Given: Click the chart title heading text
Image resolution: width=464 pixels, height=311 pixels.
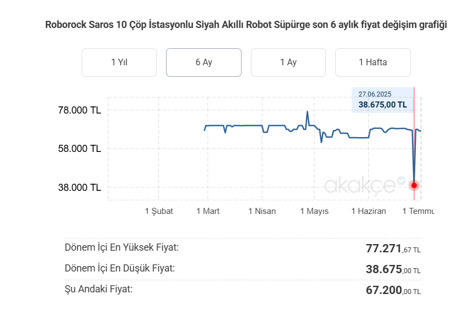Looking at the screenshot, I should (246, 25).
